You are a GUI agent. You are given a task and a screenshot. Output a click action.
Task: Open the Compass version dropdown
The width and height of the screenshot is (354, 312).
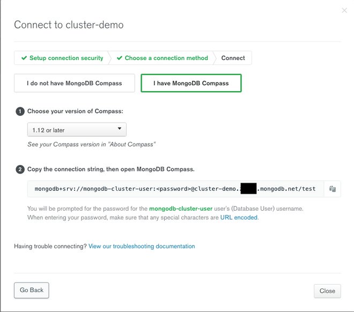point(77,130)
